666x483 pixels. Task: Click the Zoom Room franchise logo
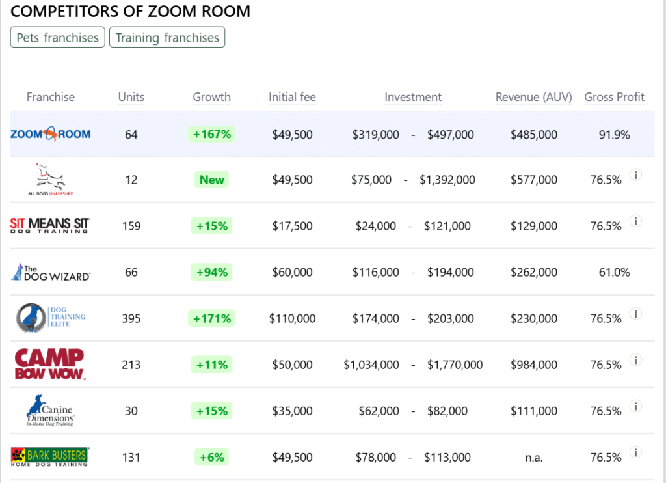(51, 134)
